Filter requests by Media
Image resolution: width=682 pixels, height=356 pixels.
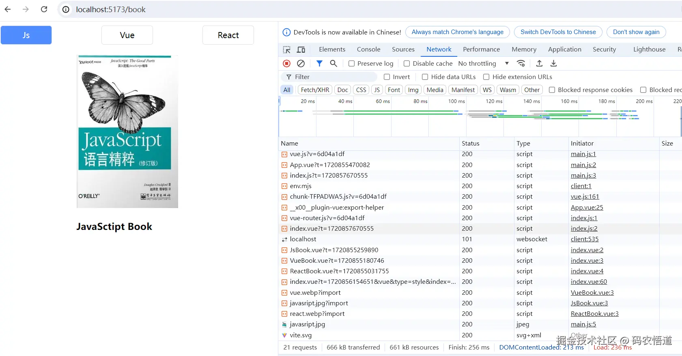click(435, 90)
